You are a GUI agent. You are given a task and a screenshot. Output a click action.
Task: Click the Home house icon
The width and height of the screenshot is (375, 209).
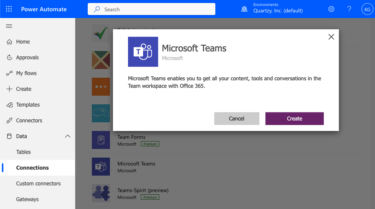[x=9, y=42]
